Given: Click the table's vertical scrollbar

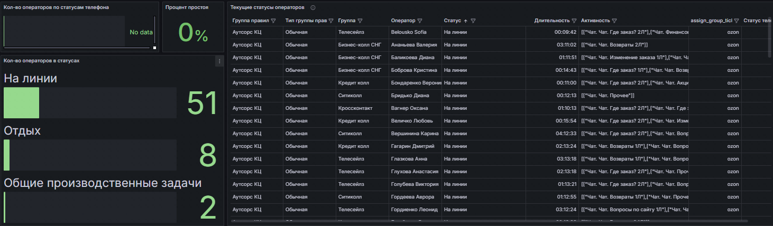Looking at the screenshot, I should tap(770, 37).
